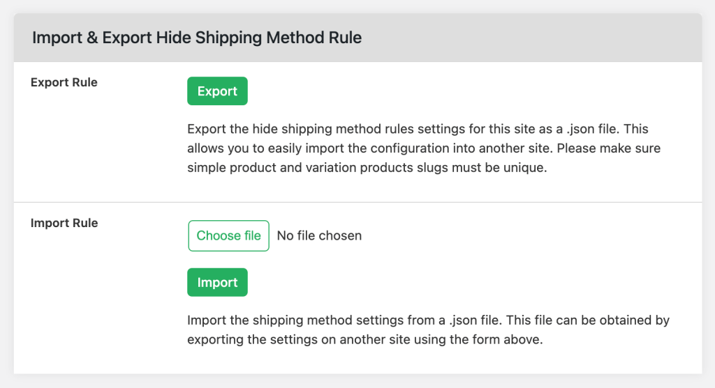The height and width of the screenshot is (388, 715).
Task: Select the "Import Rule" label
Action: tap(64, 223)
